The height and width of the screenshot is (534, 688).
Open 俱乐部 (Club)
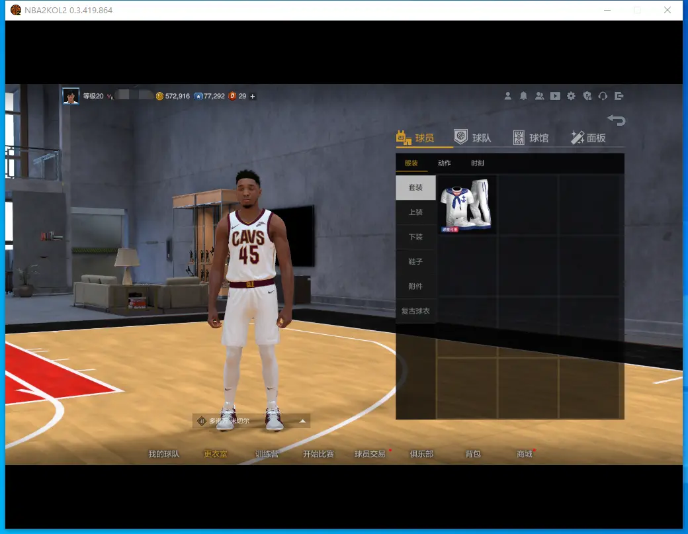tap(421, 454)
